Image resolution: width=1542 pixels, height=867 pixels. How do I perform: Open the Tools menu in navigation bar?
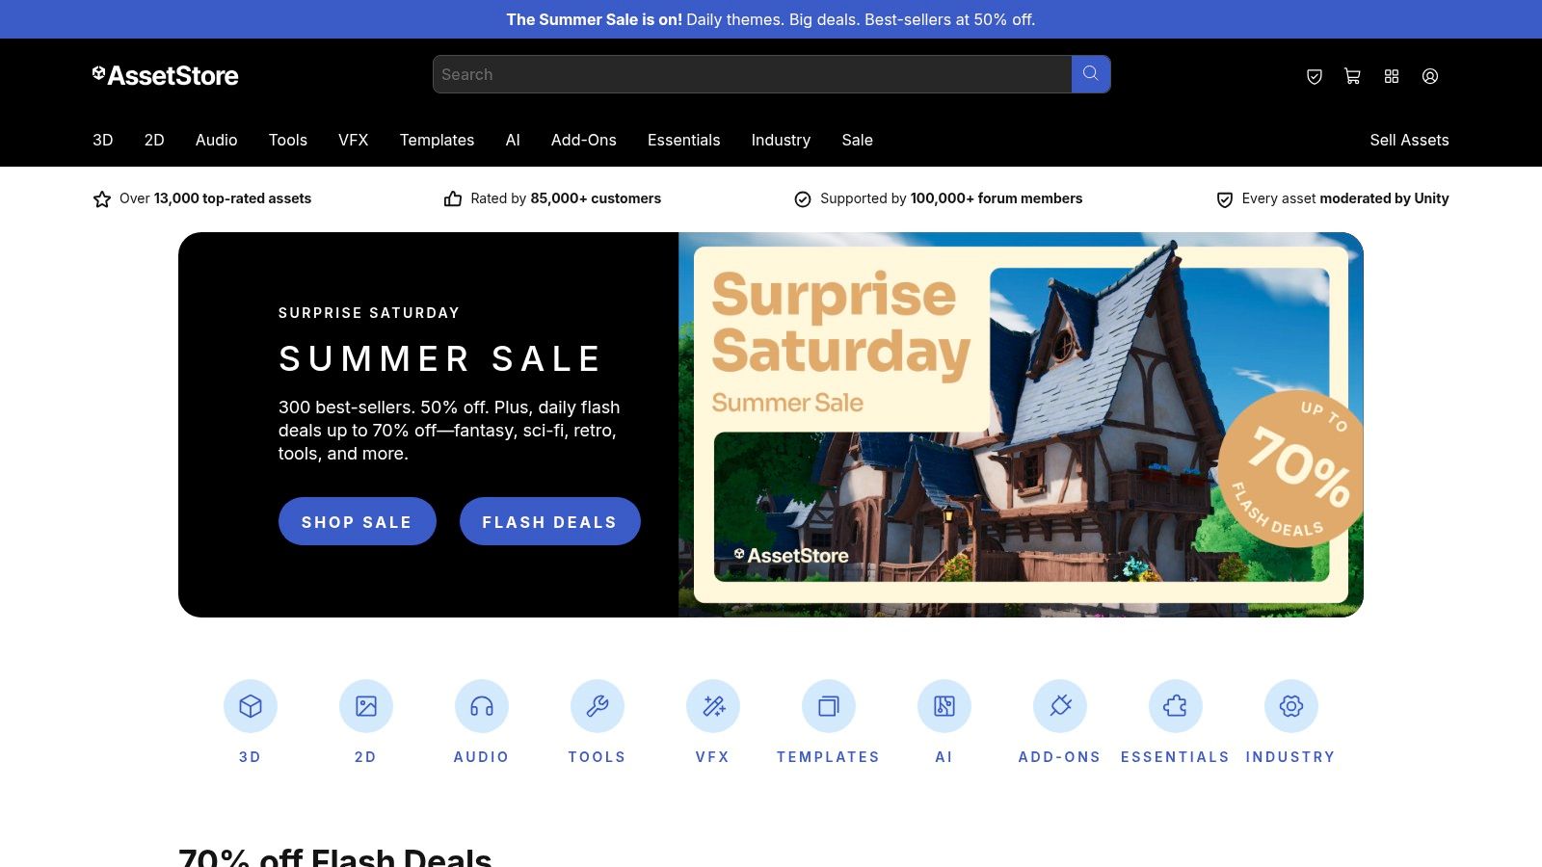click(x=288, y=140)
